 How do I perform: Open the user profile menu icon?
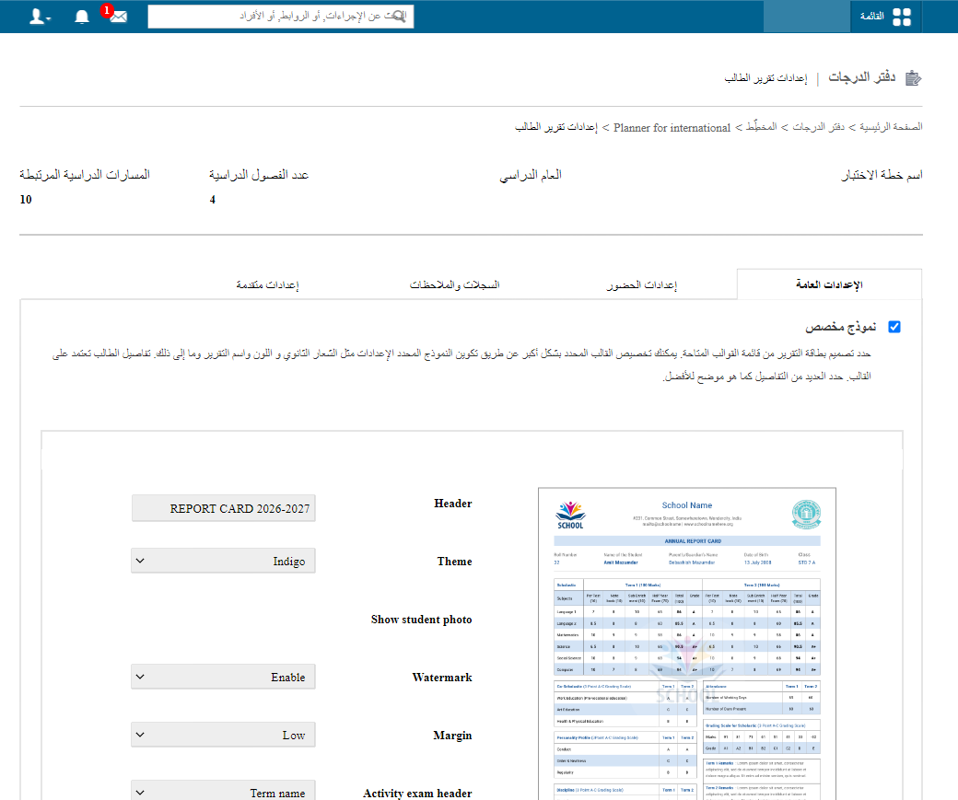click(40, 17)
